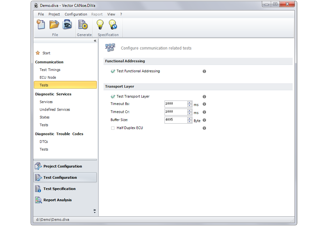Toggle Test Transport Layer checkbox
329x226 pixels.
(113, 96)
